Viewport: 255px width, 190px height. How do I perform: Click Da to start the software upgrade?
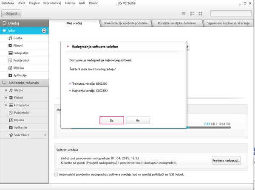point(112,120)
